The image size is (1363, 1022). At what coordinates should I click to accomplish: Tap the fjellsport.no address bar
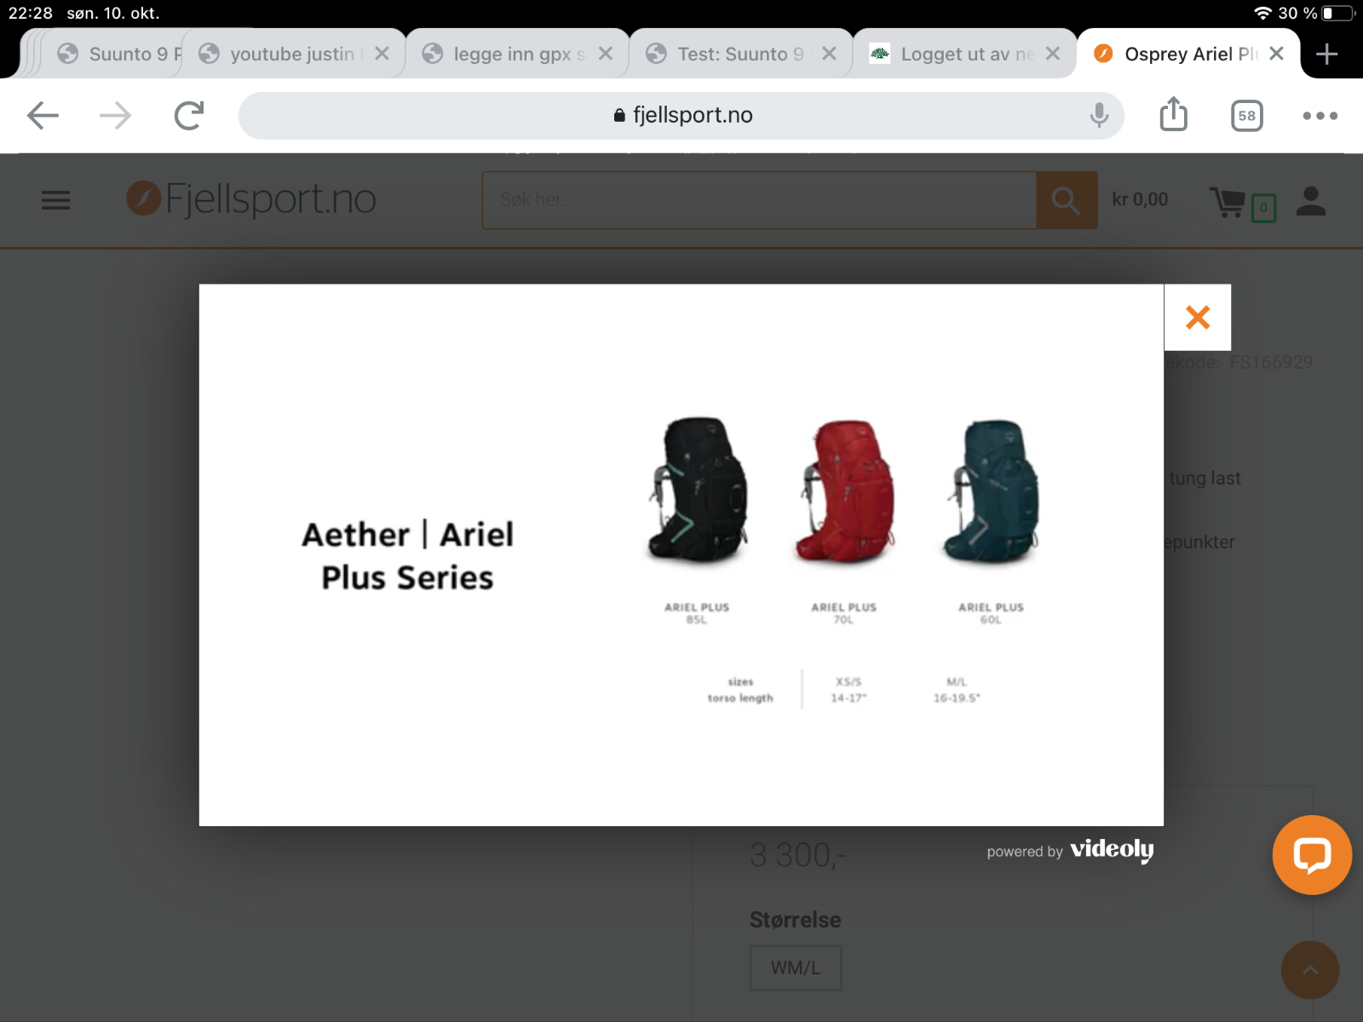click(x=681, y=115)
